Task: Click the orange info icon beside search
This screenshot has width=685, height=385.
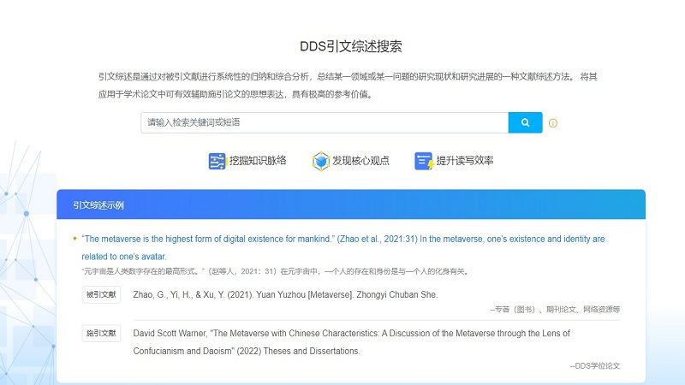Action: coord(552,123)
